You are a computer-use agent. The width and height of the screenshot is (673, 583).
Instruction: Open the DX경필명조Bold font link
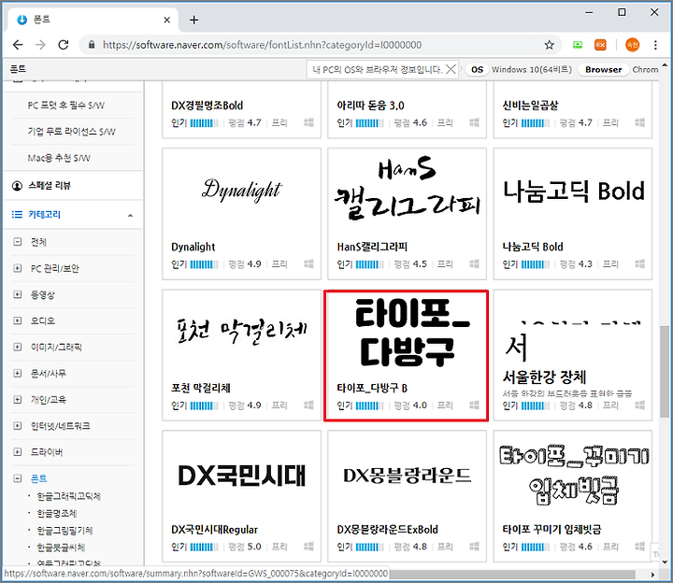pos(207,106)
